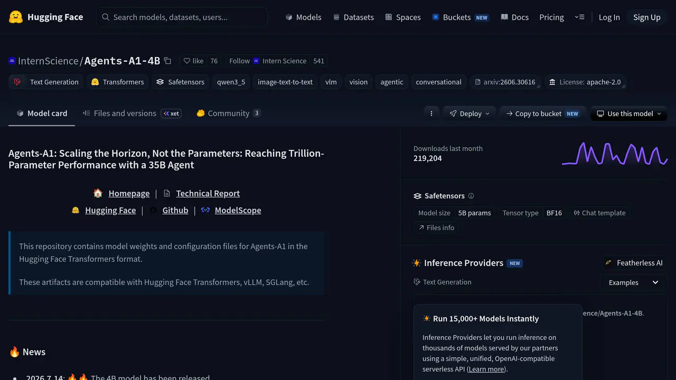Go to Datasets in the navbar
676x380 pixels.
pyautogui.click(x=353, y=17)
